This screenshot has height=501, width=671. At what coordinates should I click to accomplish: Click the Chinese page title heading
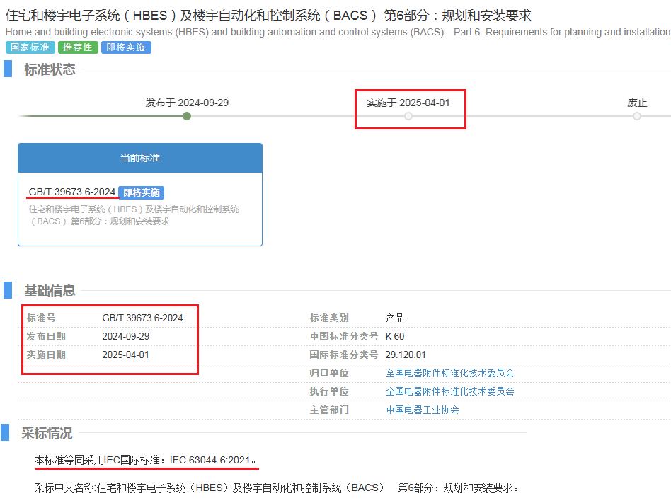(268, 16)
